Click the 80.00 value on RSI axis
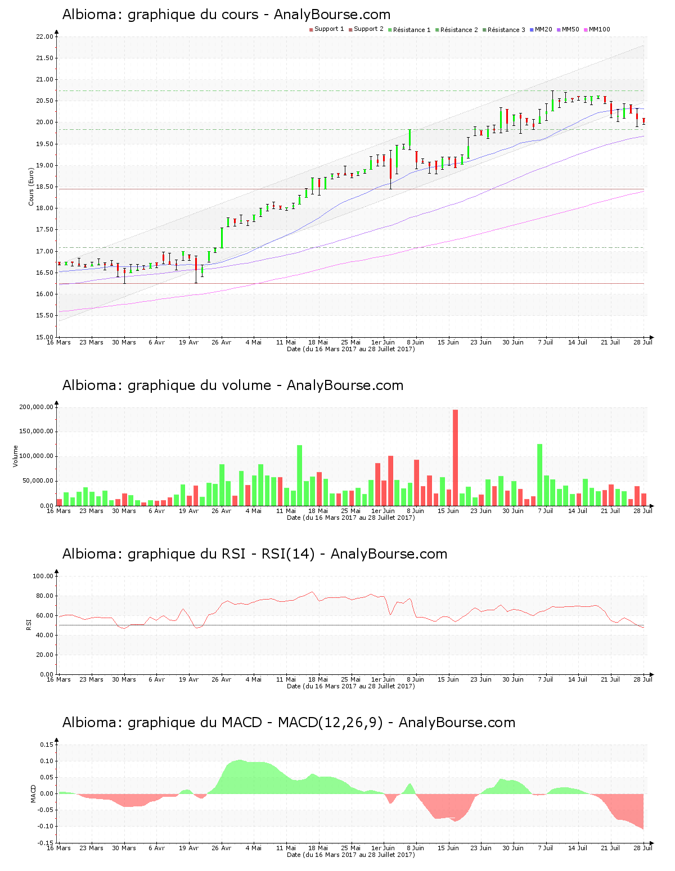The width and height of the screenshot is (675, 871). tap(44, 596)
